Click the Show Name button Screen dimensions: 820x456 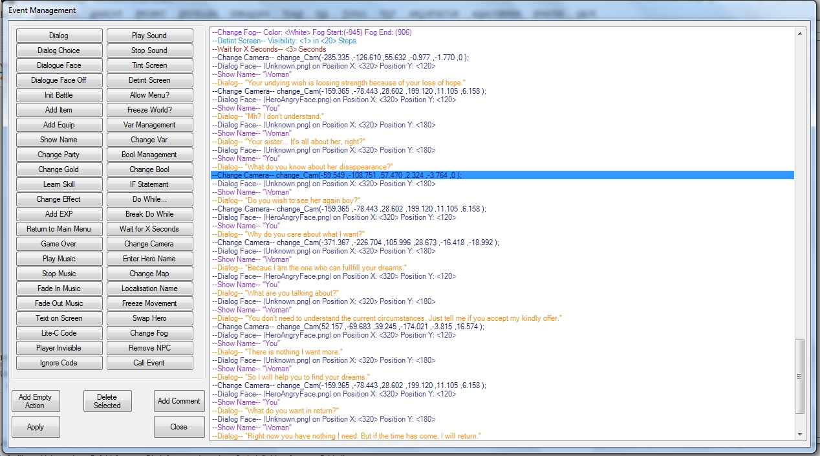click(59, 140)
